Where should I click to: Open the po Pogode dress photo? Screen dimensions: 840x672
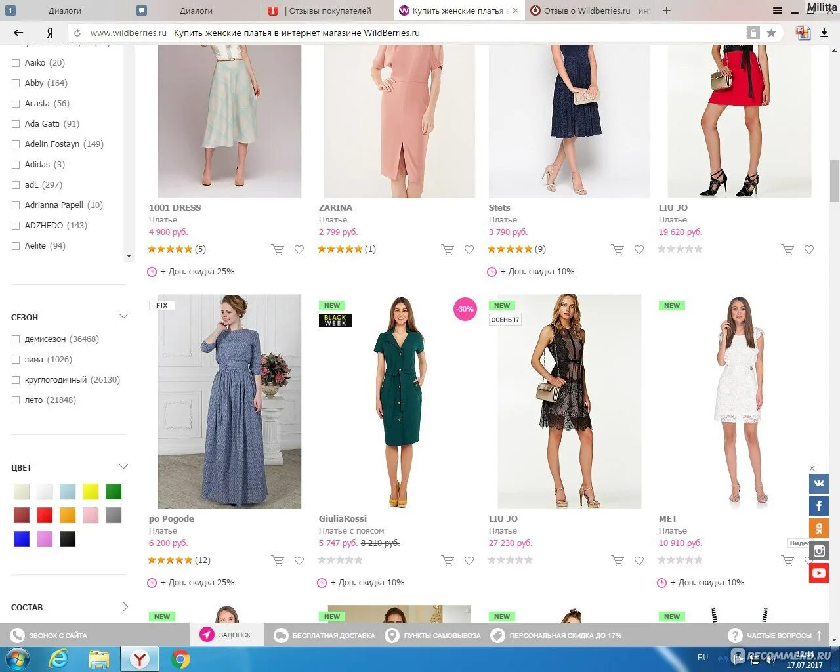[230, 402]
